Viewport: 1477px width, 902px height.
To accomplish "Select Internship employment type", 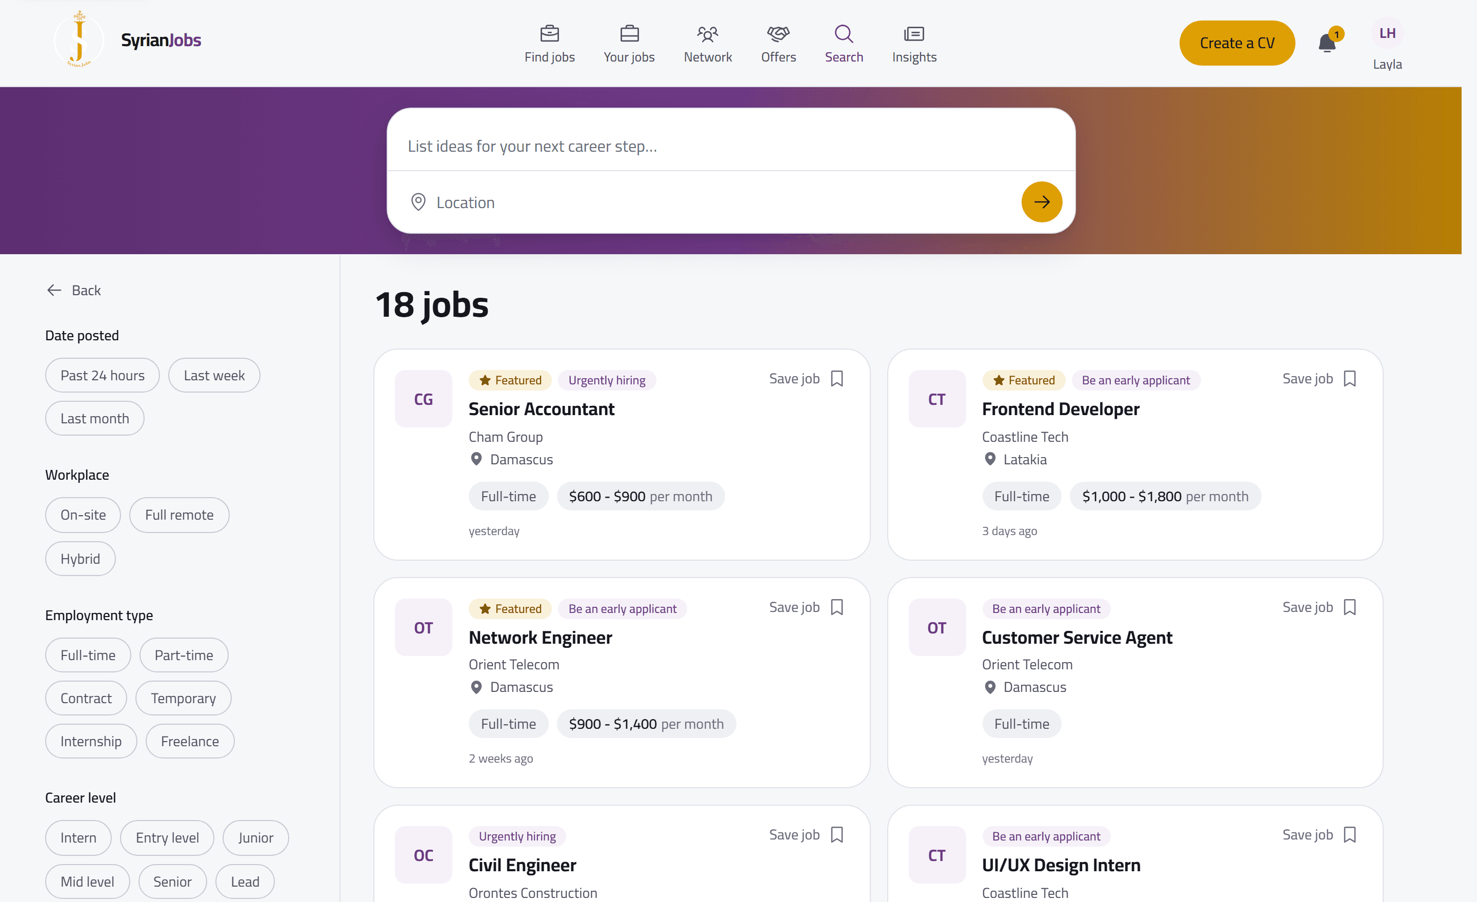I will pyautogui.click(x=91, y=741).
